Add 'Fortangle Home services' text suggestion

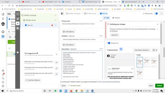pyautogui.click(x=56, y=68)
